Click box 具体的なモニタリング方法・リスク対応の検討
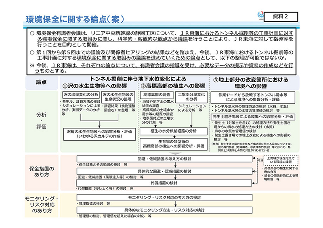323x228 pixels. pyautogui.click(x=164, y=210)
